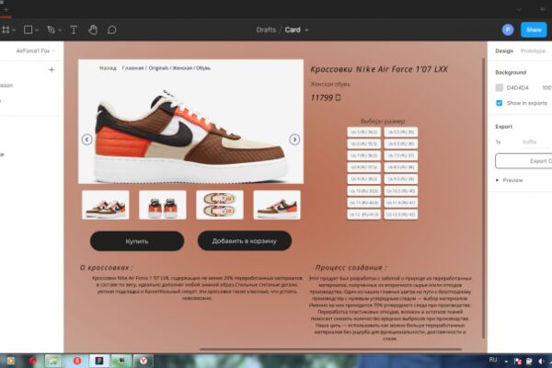Click the Купить button
552x368 pixels.
tap(137, 241)
